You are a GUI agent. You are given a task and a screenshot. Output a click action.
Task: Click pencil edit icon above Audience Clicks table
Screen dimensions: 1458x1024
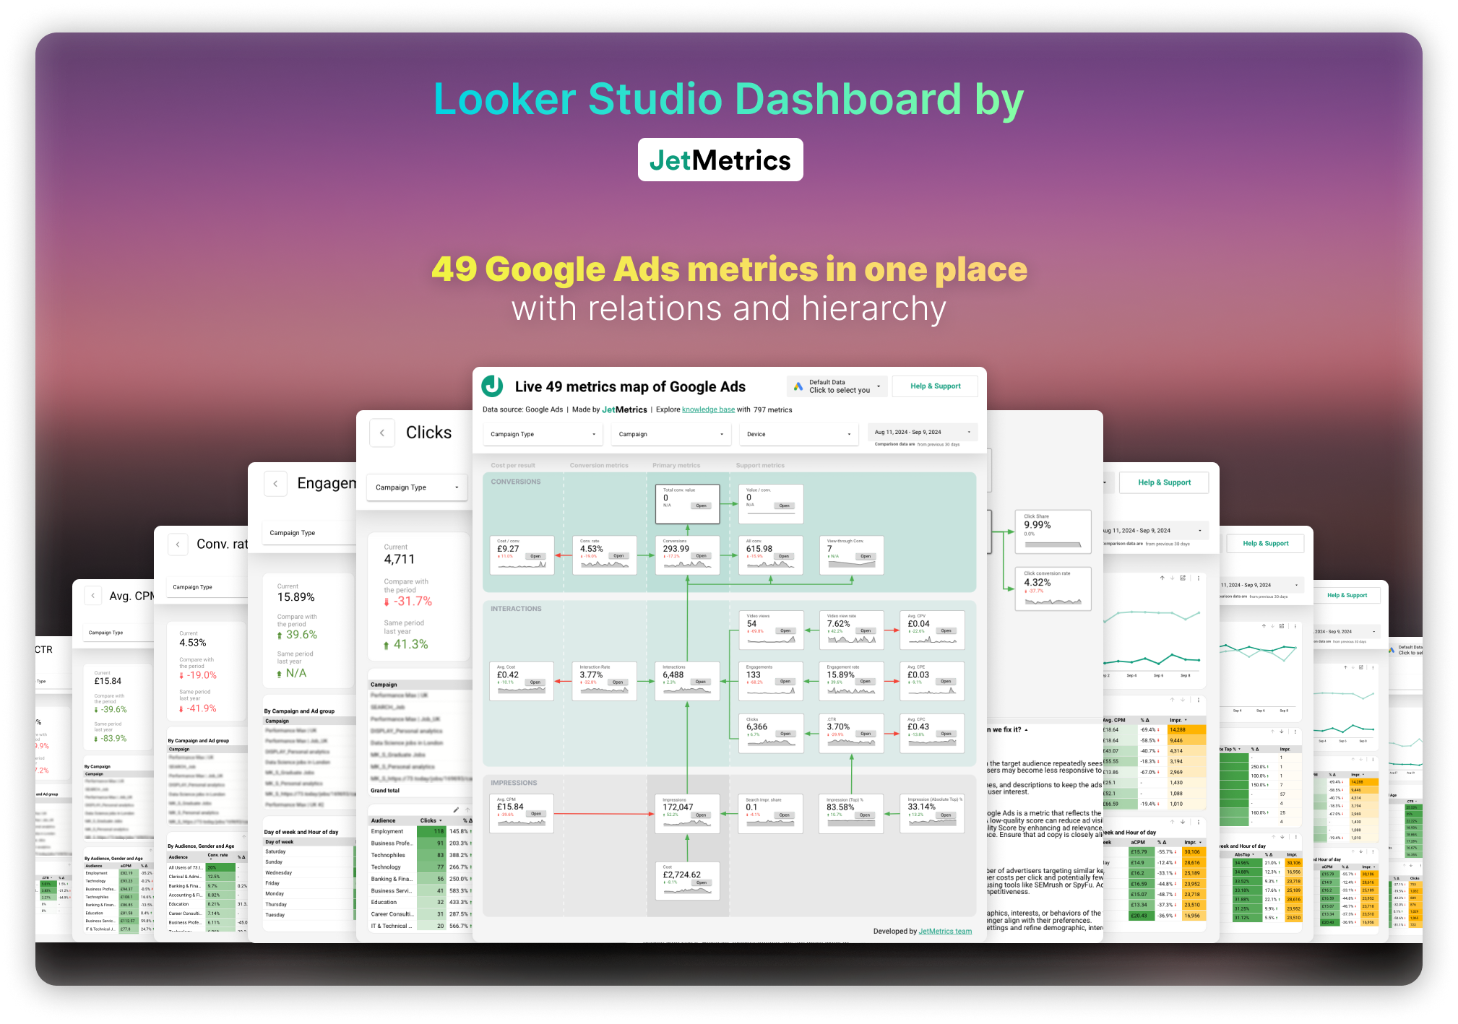coord(456,810)
